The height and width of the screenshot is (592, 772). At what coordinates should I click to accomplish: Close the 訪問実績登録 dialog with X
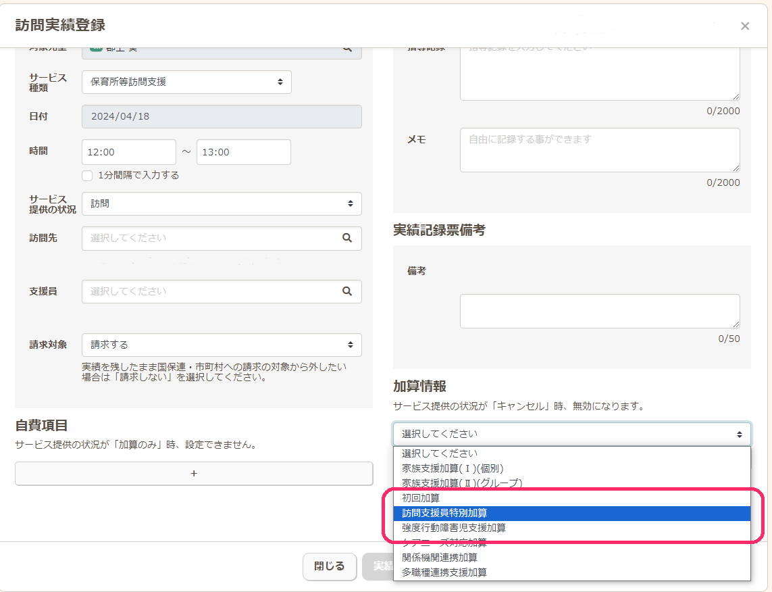click(744, 26)
